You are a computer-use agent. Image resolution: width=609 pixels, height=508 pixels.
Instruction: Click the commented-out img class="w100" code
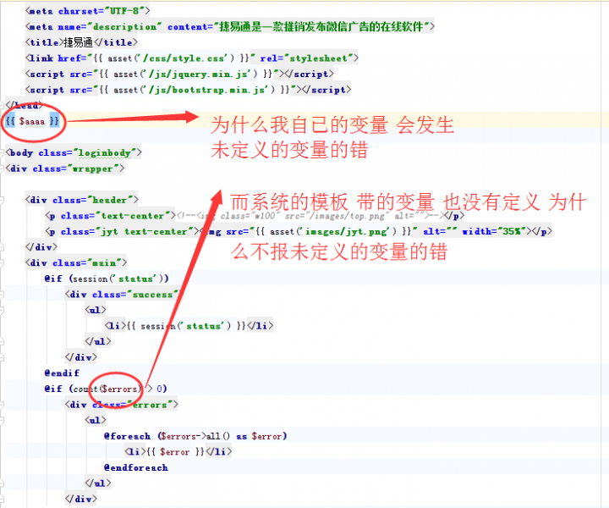coord(310,216)
